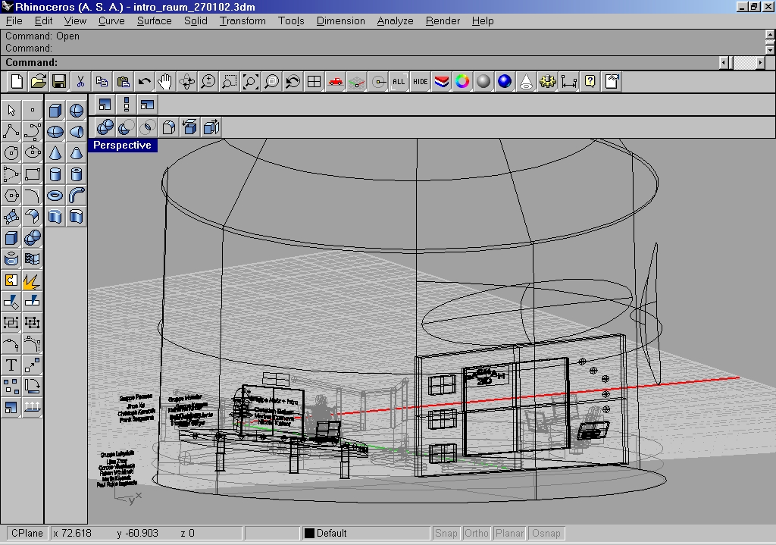Select the Pan hand tool

165,82
